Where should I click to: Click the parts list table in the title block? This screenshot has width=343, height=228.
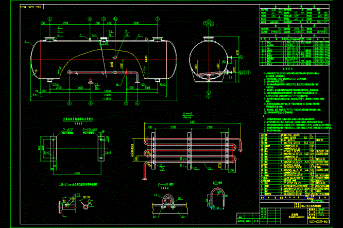coord(295,166)
